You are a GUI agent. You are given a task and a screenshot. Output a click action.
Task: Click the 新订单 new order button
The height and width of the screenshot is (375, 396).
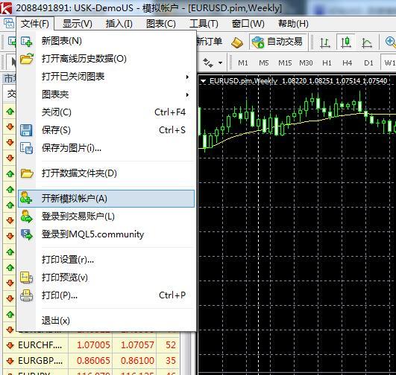coord(209,42)
